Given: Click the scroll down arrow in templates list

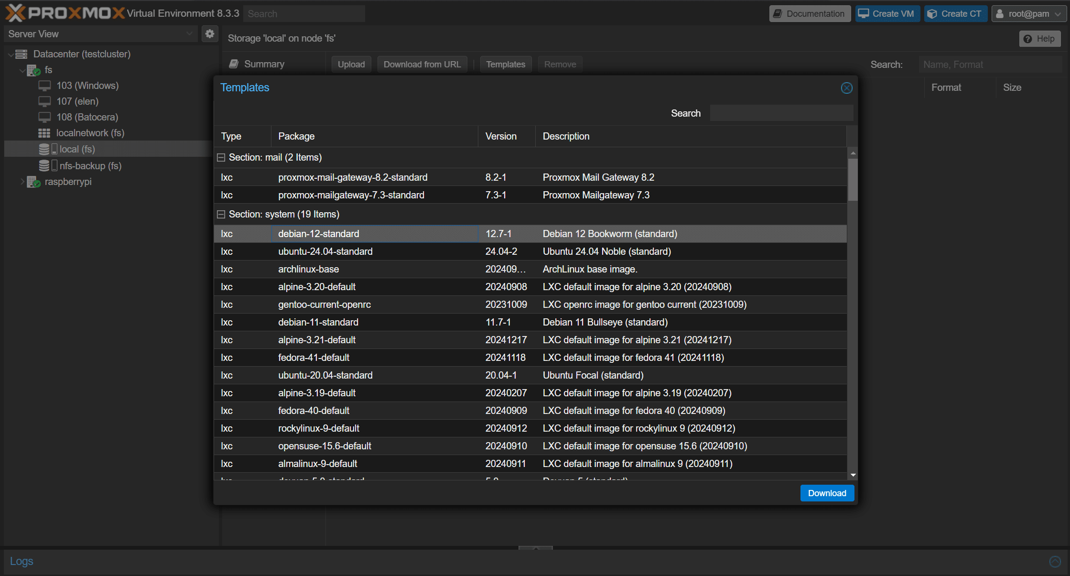Looking at the screenshot, I should click(853, 475).
